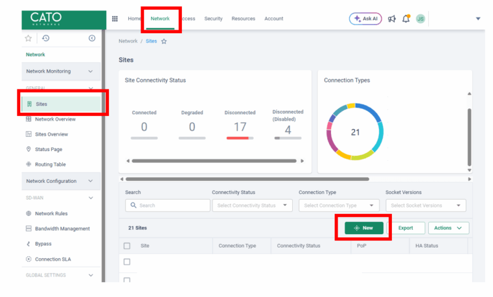The width and height of the screenshot is (493, 297).
Task: Open the Resources menu tab
Action: click(243, 18)
